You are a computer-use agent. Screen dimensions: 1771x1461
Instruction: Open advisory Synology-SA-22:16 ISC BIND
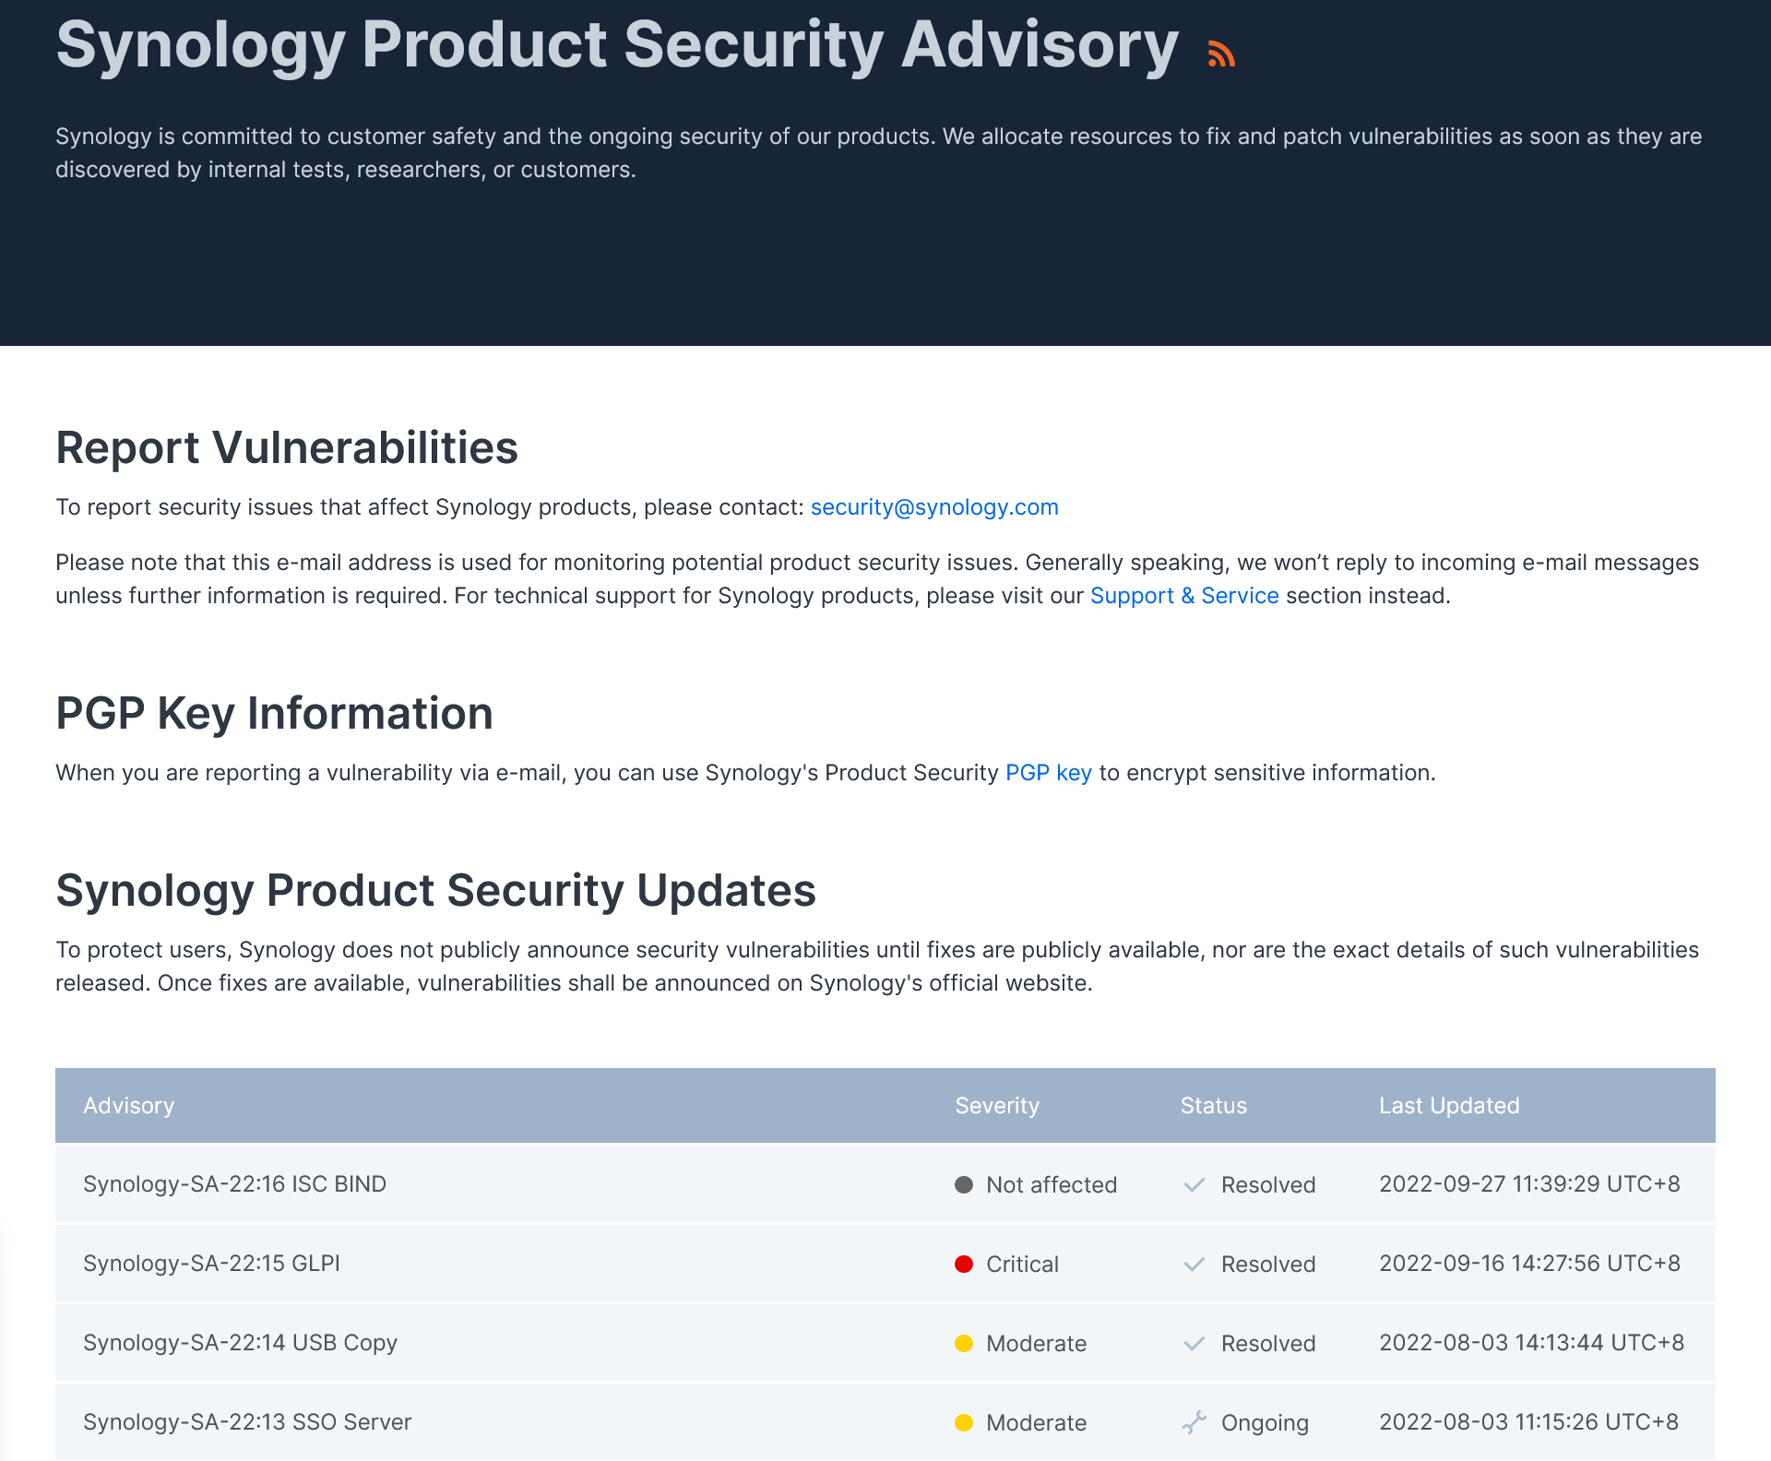(x=235, y=1184)
